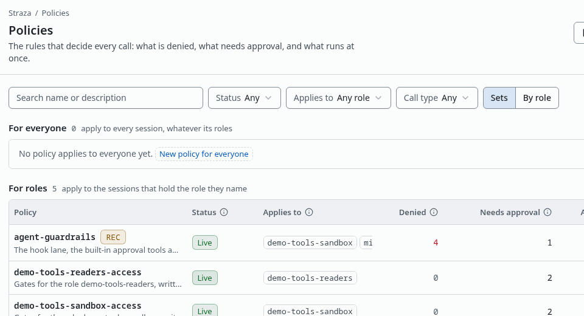
Task: Switch to the Sets view
Action: tap(499, 98)
